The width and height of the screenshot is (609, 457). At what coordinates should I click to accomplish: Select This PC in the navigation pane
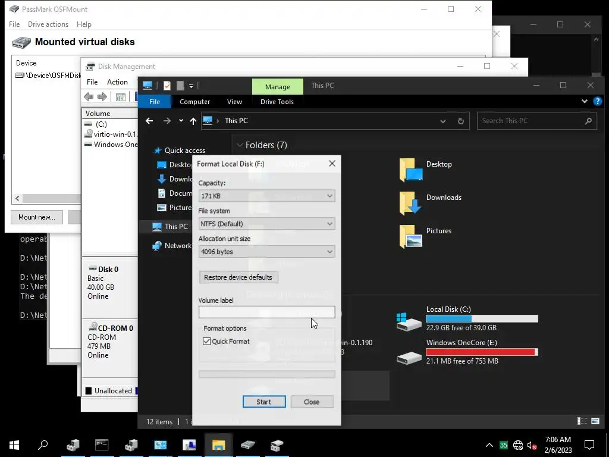[x=176, y=227]
